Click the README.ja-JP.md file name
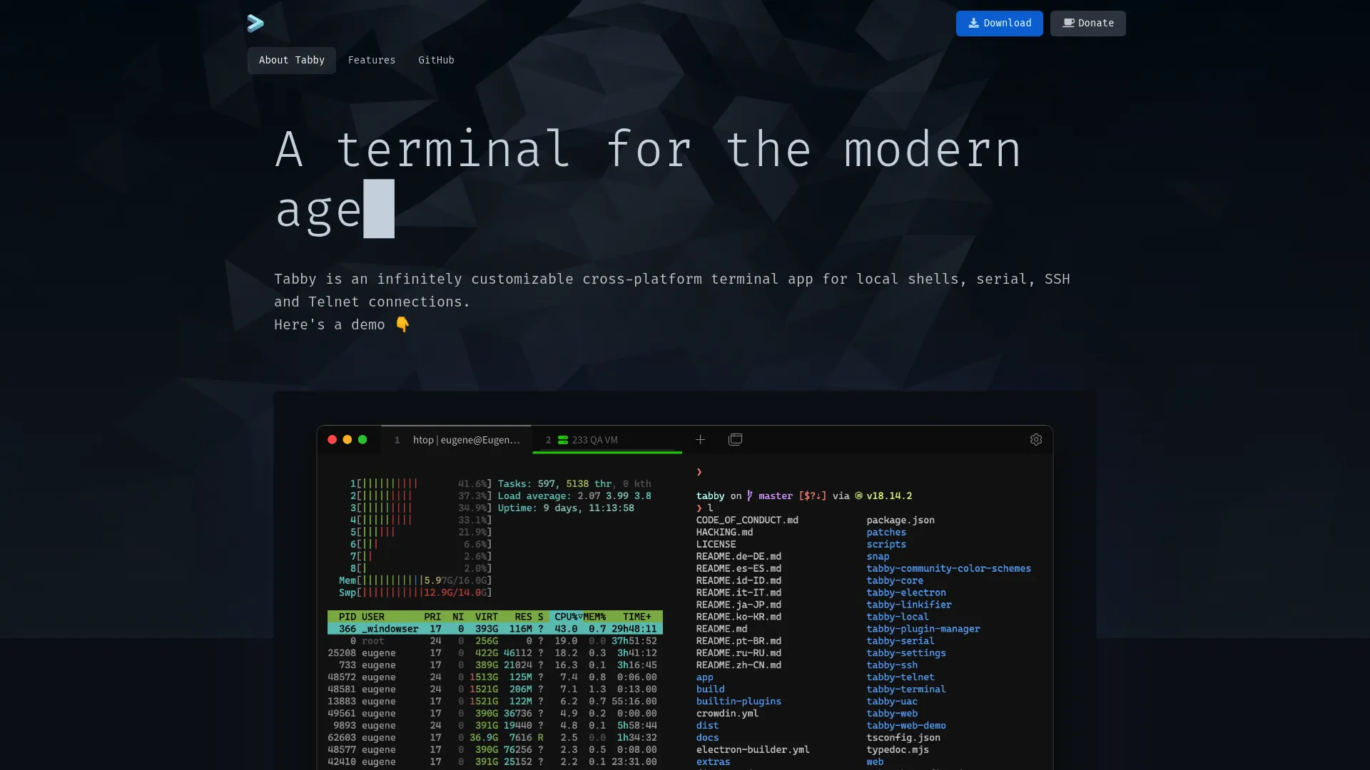 pyautogui.click(x=739, y=605)
